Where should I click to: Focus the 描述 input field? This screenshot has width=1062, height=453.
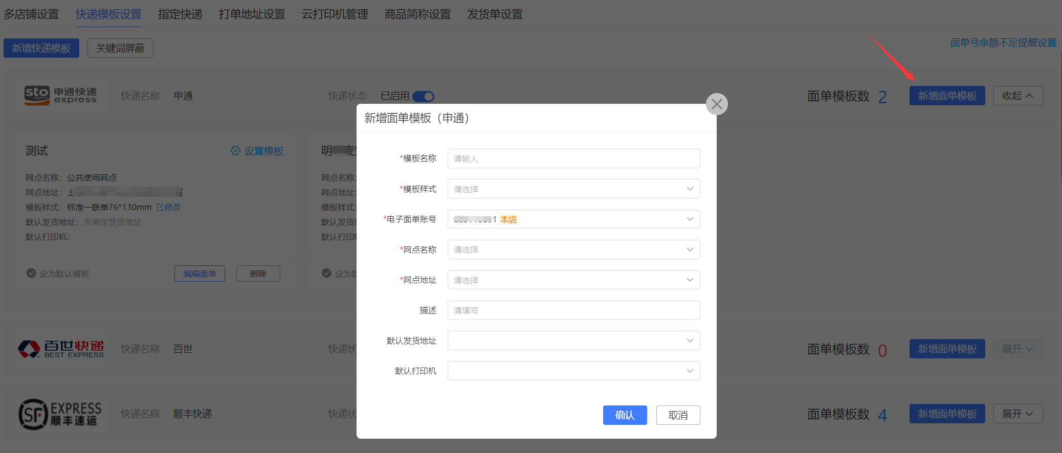pyautogui.click(x=573, y=310)
